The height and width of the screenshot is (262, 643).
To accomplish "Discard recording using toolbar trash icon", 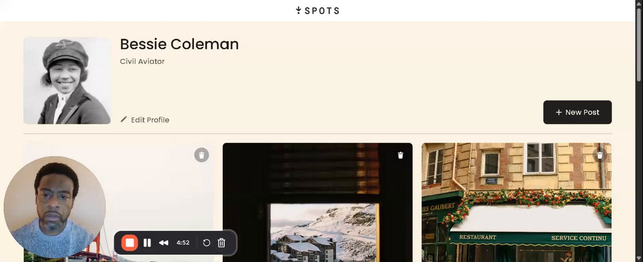I will [x=221, y=243].
